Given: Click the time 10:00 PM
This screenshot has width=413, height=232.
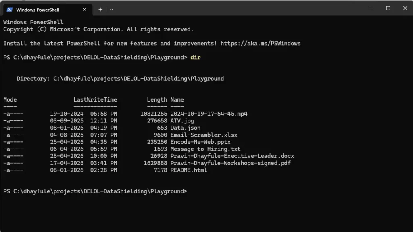Looking at the screenshot, I should point(104,156).
